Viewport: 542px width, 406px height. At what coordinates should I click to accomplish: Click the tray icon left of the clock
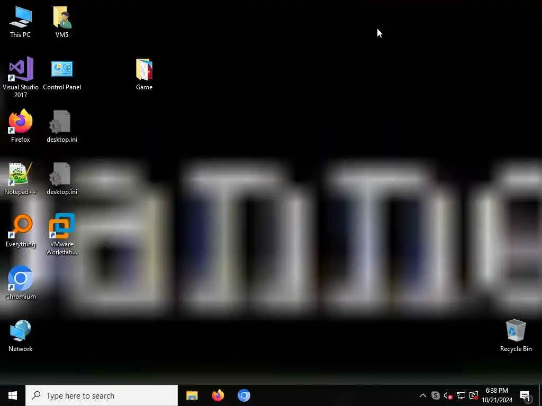click(x=474, y=395)
